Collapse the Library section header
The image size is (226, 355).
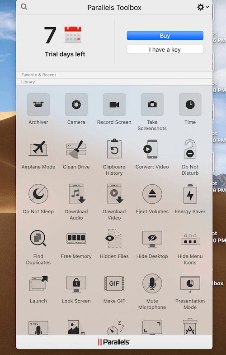coord(114,82)
